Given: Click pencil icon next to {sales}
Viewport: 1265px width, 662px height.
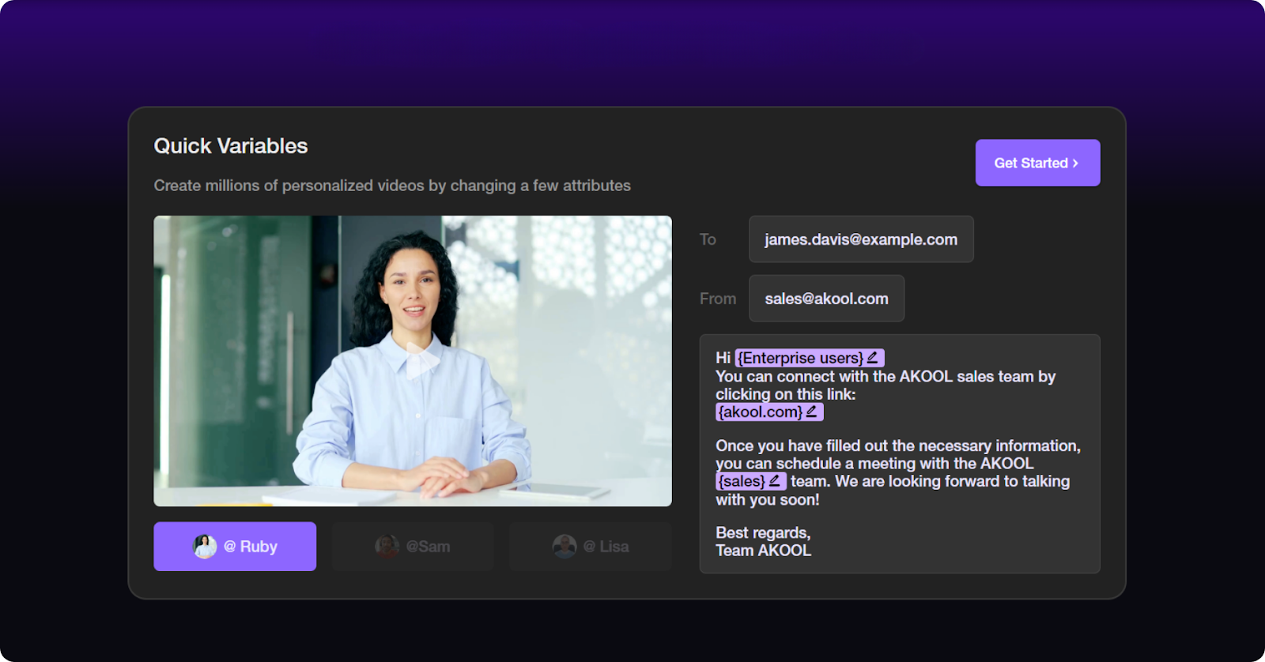Looking at the screenshot, I should click(775, 480).
